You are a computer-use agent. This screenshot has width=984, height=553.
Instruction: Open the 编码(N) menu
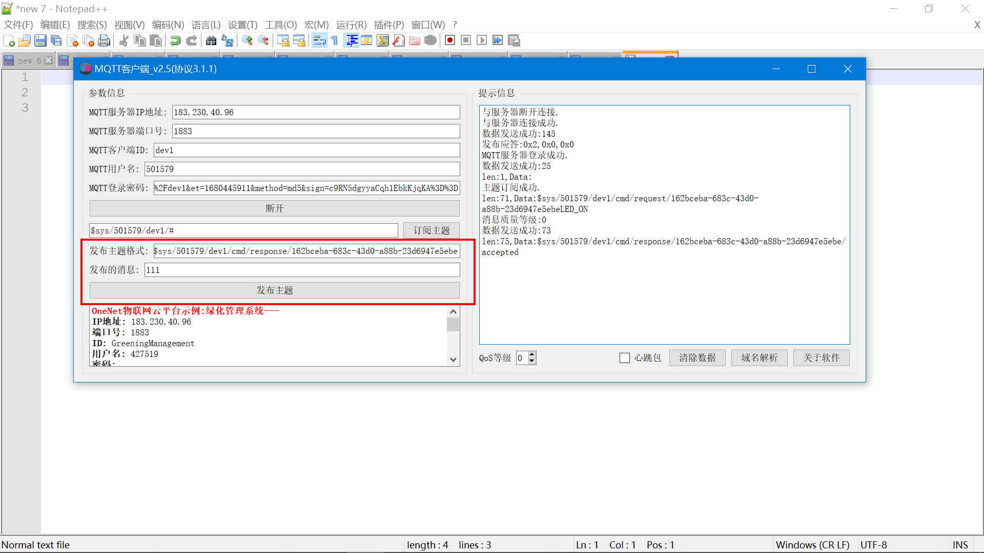coord(168,25)
